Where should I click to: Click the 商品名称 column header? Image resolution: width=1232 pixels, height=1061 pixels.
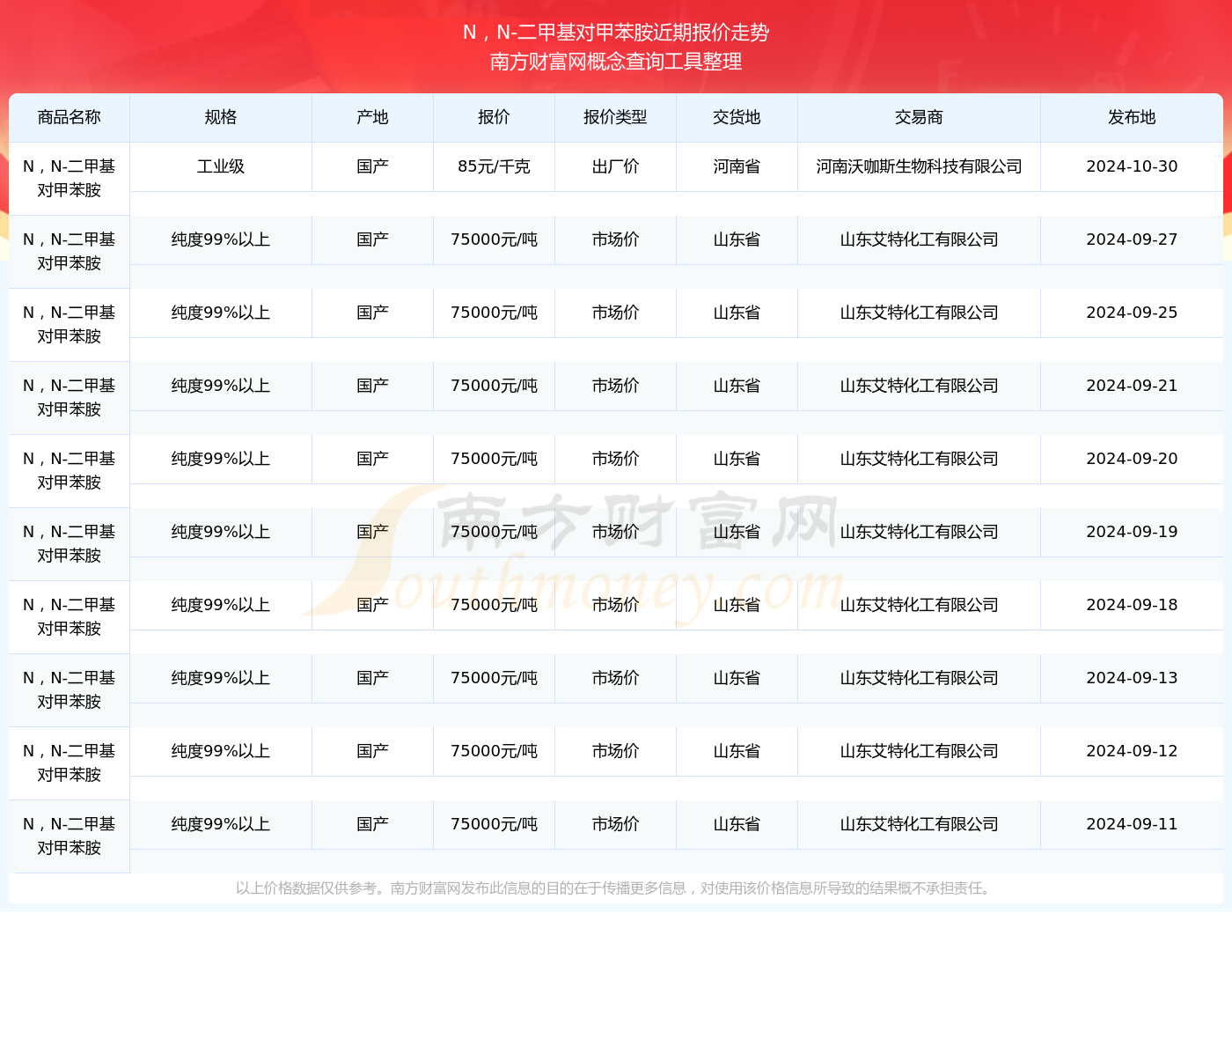[70, 117]
